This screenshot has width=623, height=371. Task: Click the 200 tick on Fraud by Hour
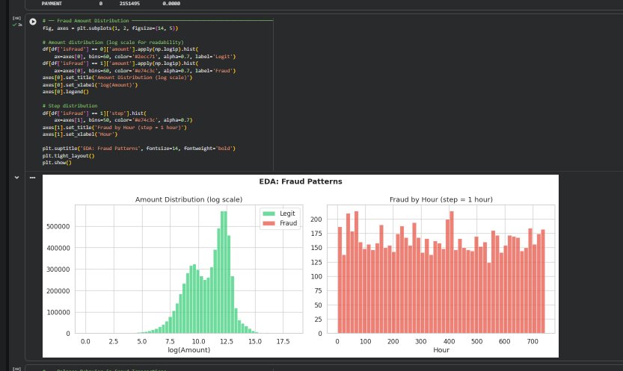(316, 219)
